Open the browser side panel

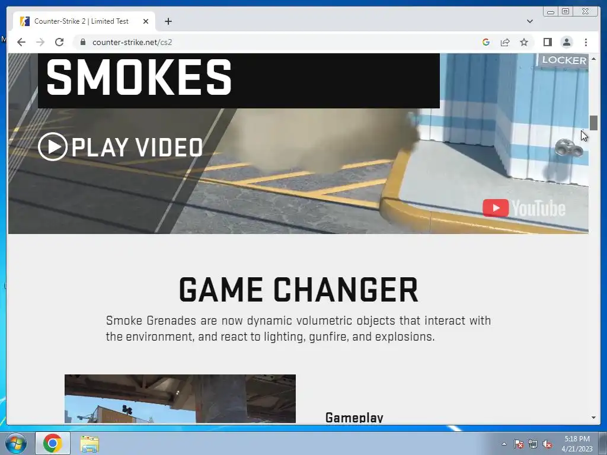click(547, 42)
